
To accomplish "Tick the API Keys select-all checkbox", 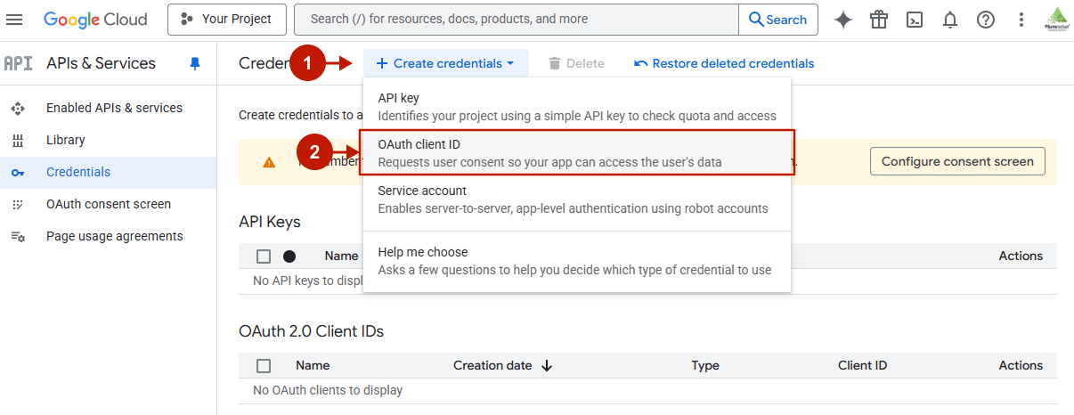I will tap(264, 256).
